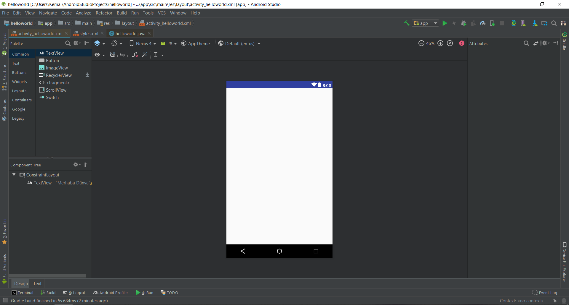Viewport: 569px width, 305px height.
Task: Toggle autoconnect magnet icon
Action: coord(112,55)
